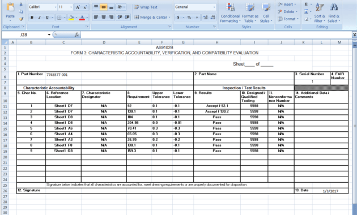The image size is (357, 215).
Task: Toggle Bold formatting
Action: point(32,18)
